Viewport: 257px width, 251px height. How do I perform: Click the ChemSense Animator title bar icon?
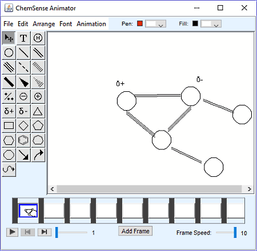click(x=9, y=8)
